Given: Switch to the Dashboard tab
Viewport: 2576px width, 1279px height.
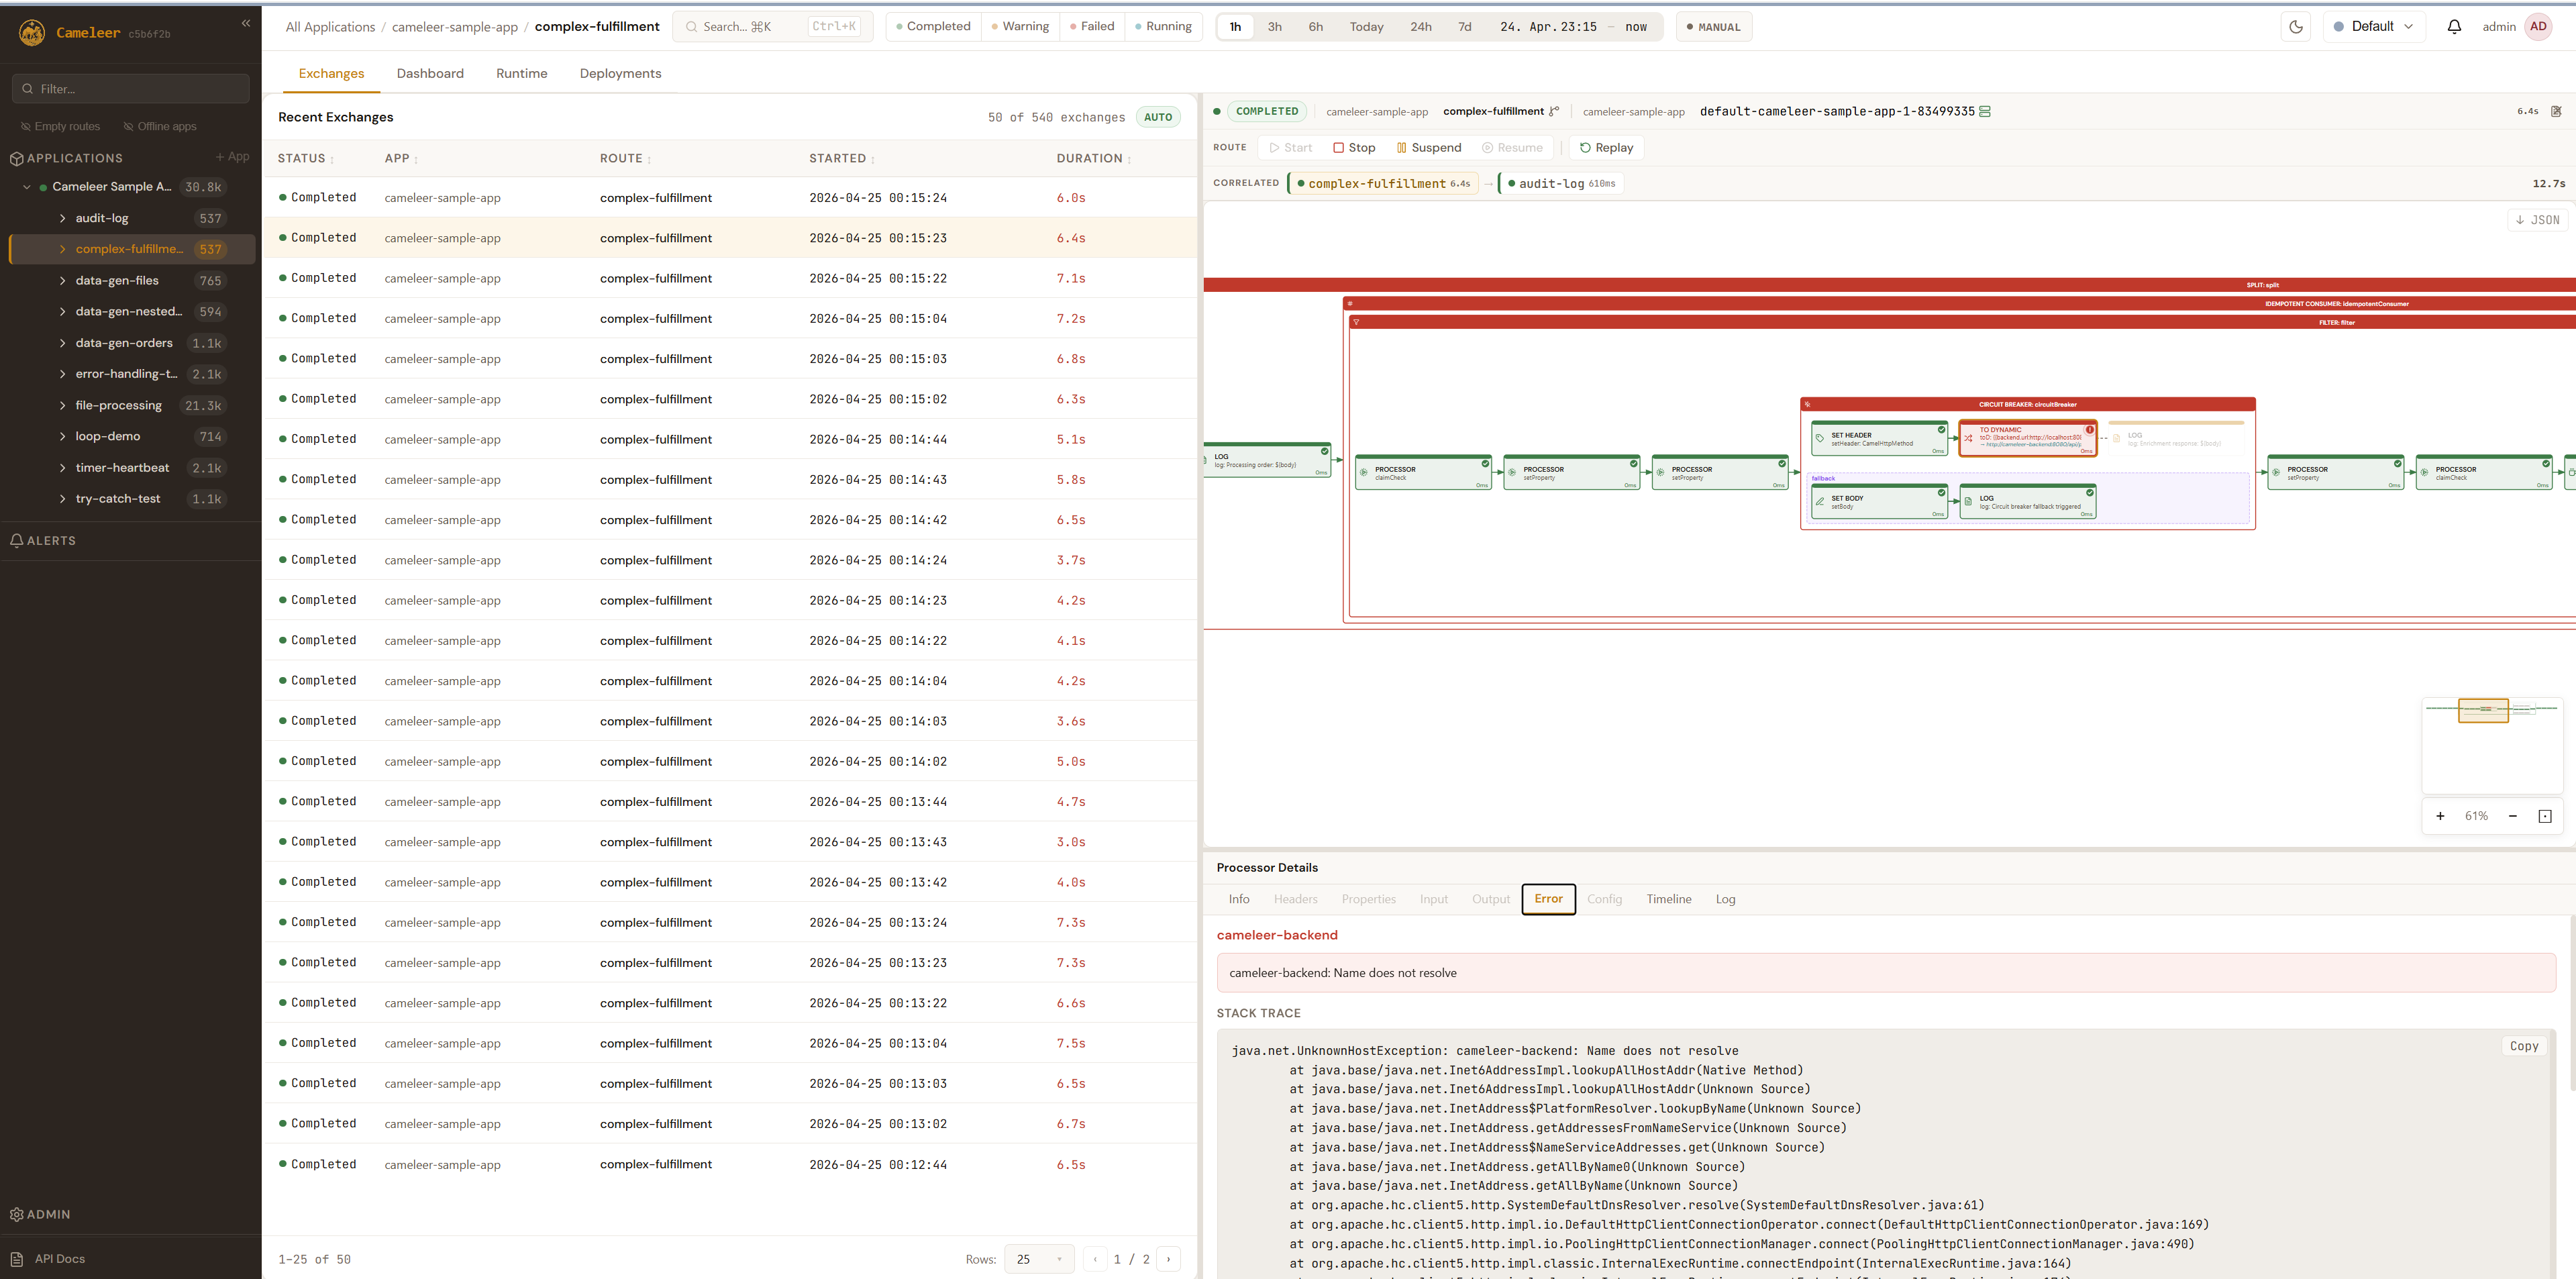Looking at the screenshot, I should 430,73.
